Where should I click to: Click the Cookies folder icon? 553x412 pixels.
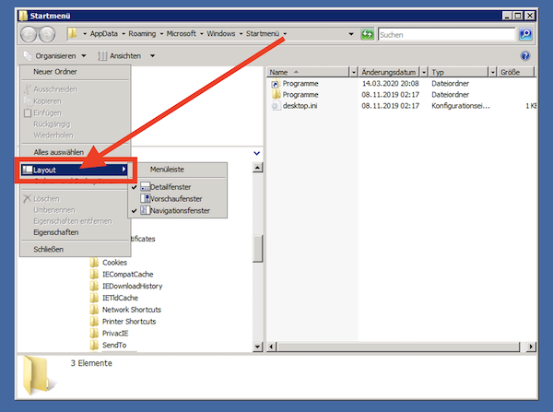coord(94,262)
